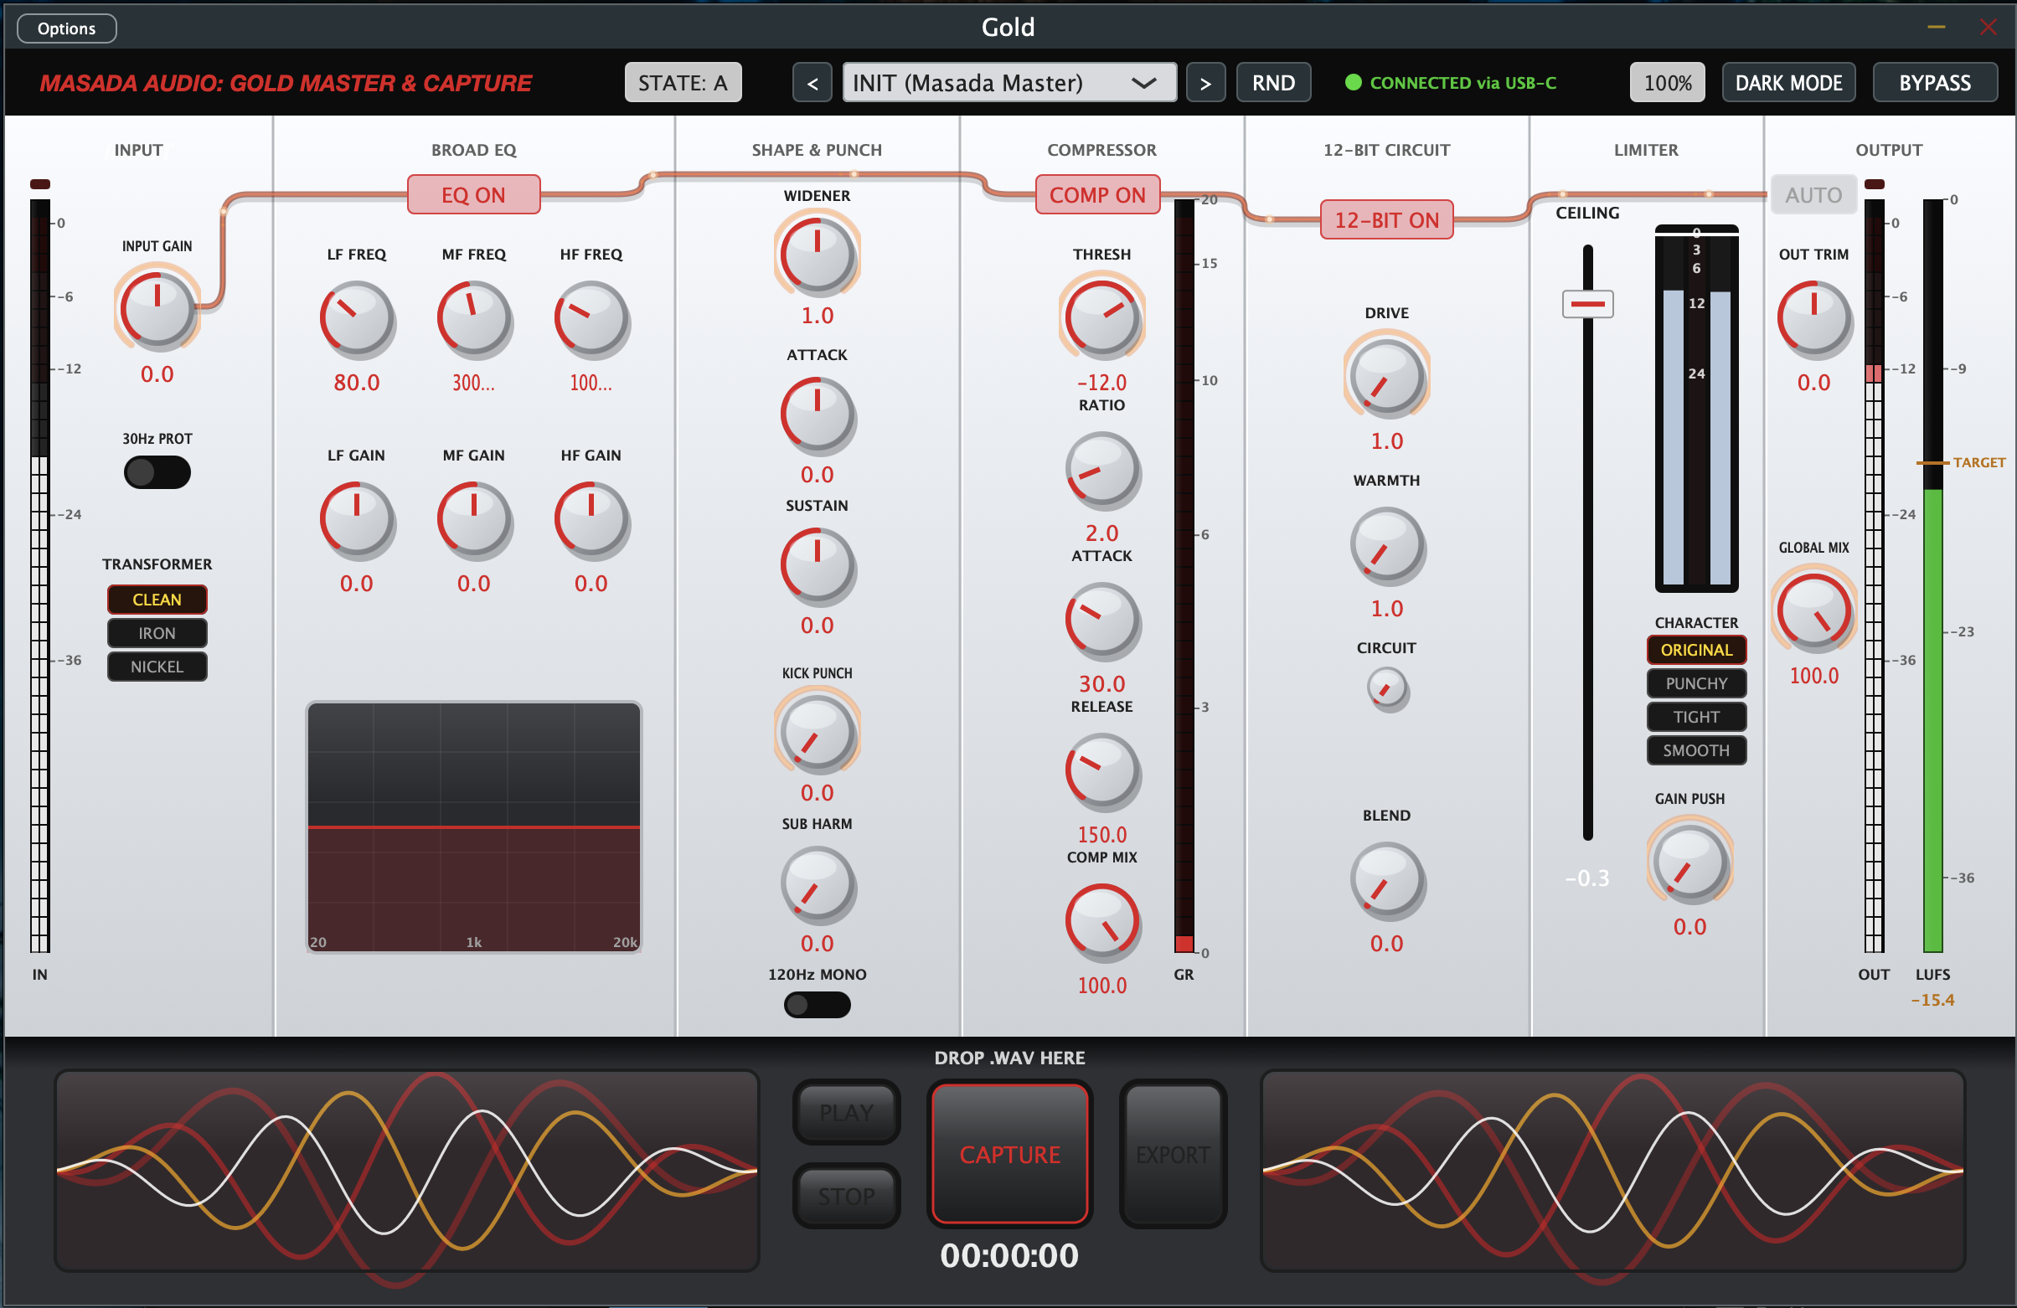The width and height of the screenshot is (2017, 1308).
Task: Enable the 120Hz MONO switch
Action: coord(816,1005)
